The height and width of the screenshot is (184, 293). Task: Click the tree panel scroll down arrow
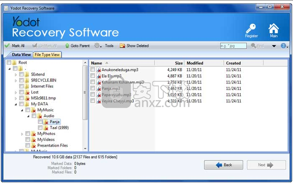(x=85, y=149)
